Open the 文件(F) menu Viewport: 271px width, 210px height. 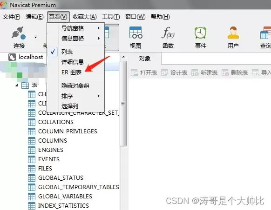coord(11,17)
